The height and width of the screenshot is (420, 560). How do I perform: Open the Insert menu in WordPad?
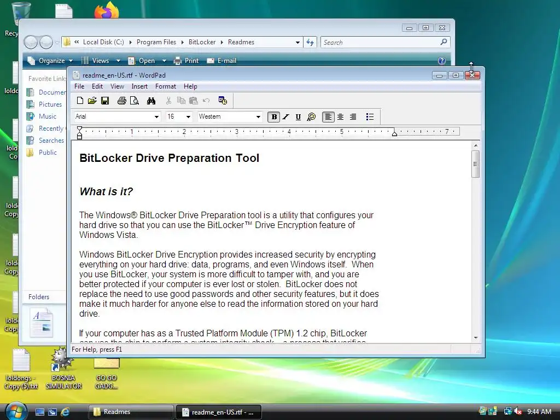[139, 86]
